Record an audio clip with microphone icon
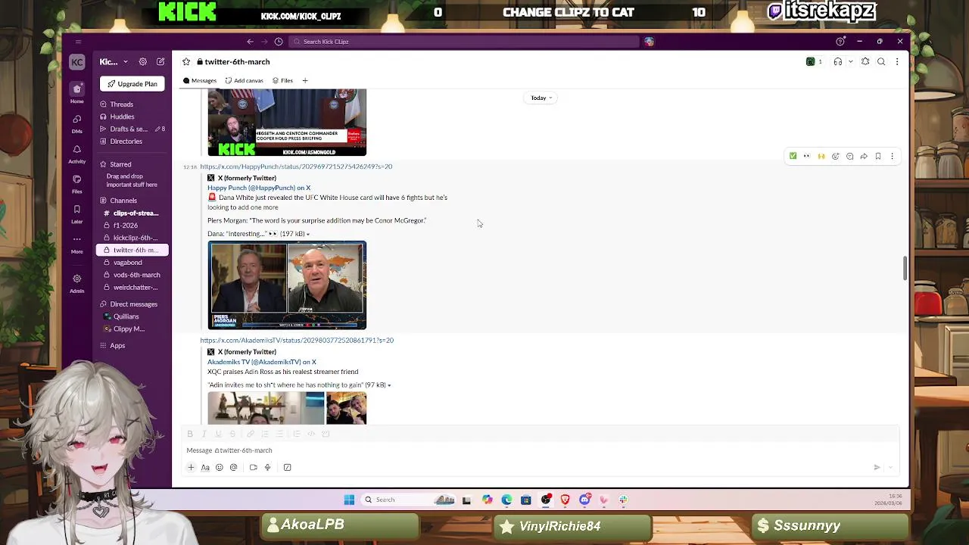Screen dimensions: 969x545 [267, 468]
